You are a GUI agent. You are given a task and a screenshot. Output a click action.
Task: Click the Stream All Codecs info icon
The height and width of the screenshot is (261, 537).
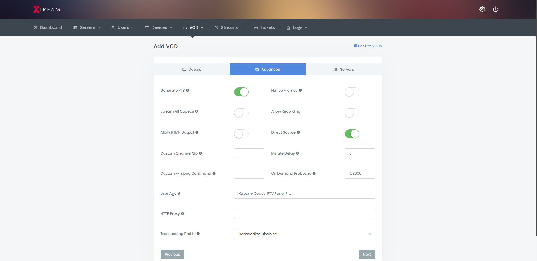click(196, 111)
